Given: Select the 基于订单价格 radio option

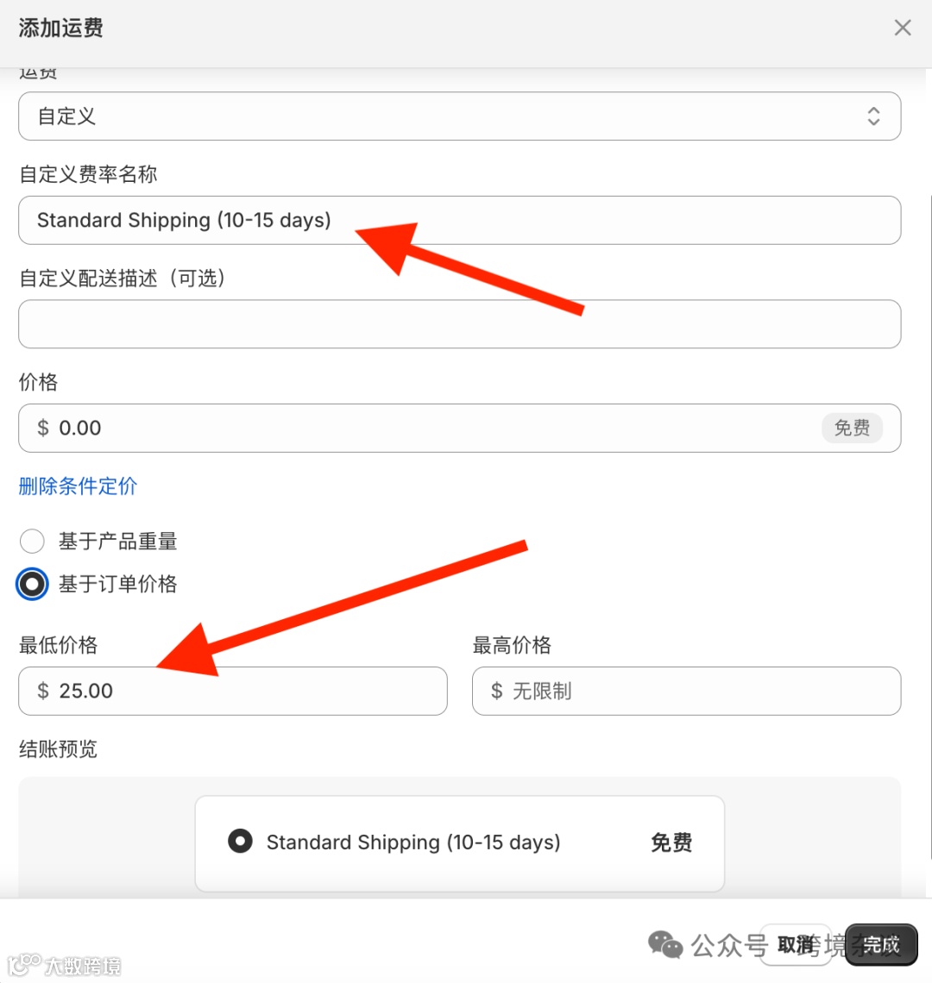Looking at the screenshot, I should (x=32, y=585).
